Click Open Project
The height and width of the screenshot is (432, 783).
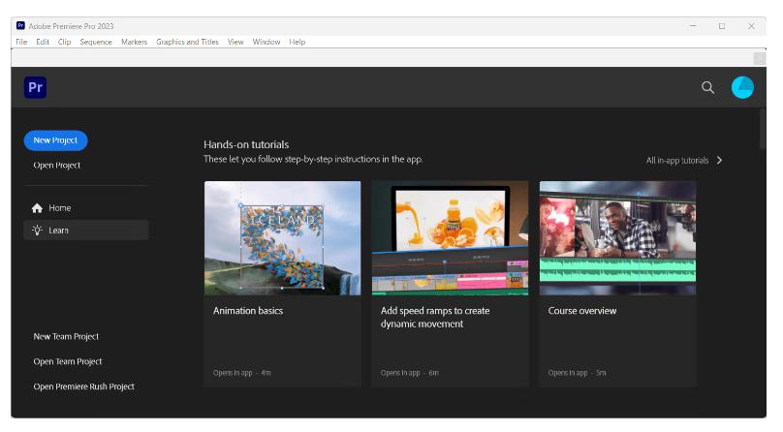[57, 166]
